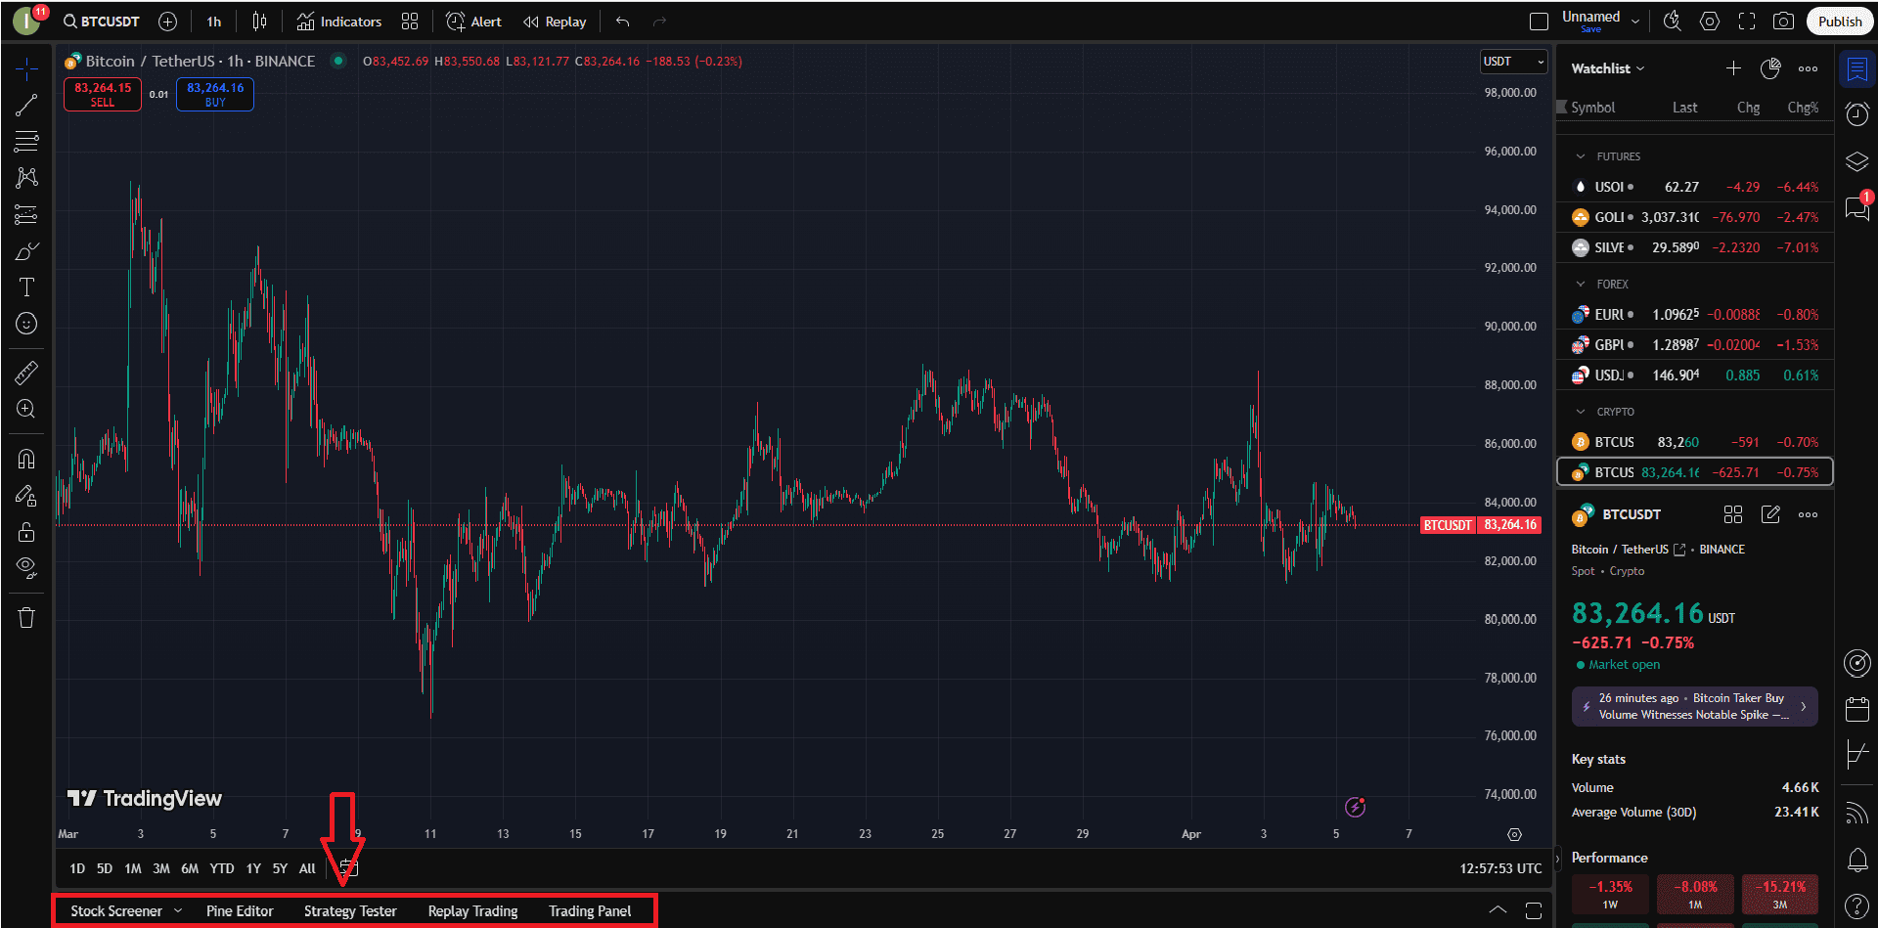
Task: Open Pine Editor tab
Action: coord(240,911)
